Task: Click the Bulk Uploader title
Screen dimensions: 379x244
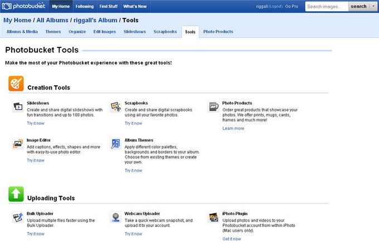Action: pyautogui.click(x=40, y=213)
